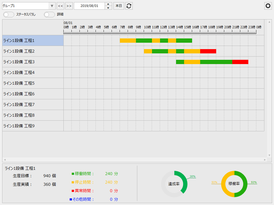Open the settings gear menu
Image resolution: width=274 pixels, height=205 pixels.
coord(268,6)
